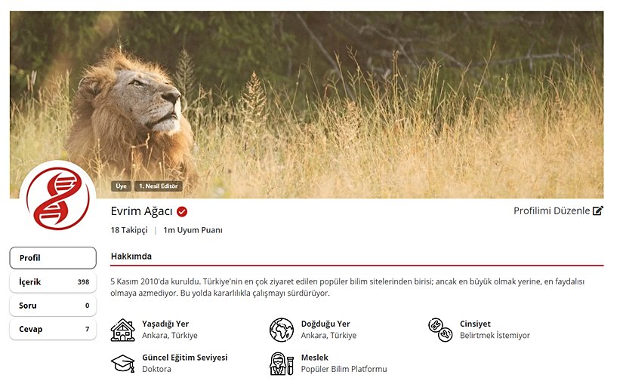
Task: Click the lion cover photo
Action: (307, 105)
